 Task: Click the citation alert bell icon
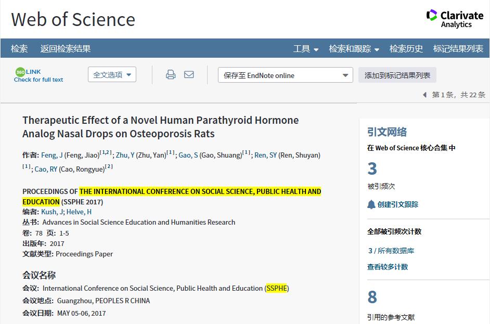[x=371, y=205]
